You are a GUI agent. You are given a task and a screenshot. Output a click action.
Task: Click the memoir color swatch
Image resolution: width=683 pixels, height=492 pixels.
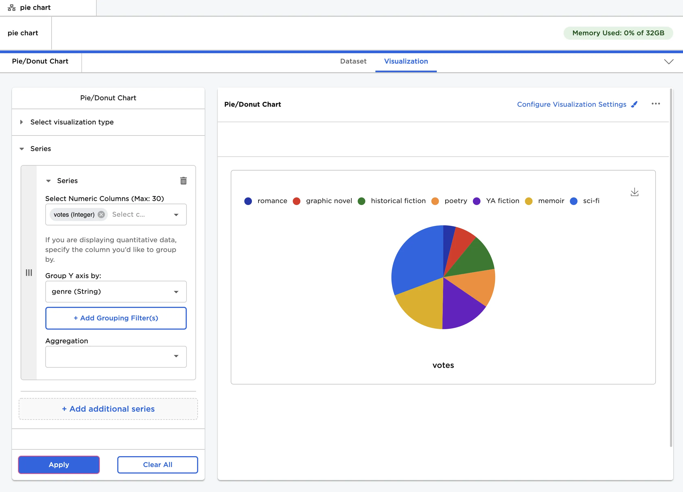click(x=529, y=201)
